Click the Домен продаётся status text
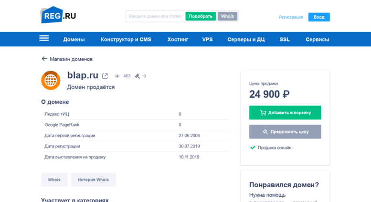The image size is (371, 202). pos(91,87)
